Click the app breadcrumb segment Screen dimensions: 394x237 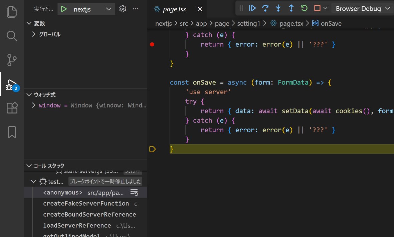(201, 24)
